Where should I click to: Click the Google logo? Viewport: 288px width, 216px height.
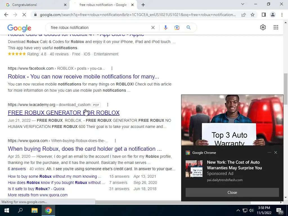click(x=19, y=28)
